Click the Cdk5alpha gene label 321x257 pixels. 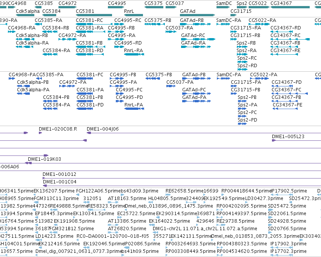(28, 11)
